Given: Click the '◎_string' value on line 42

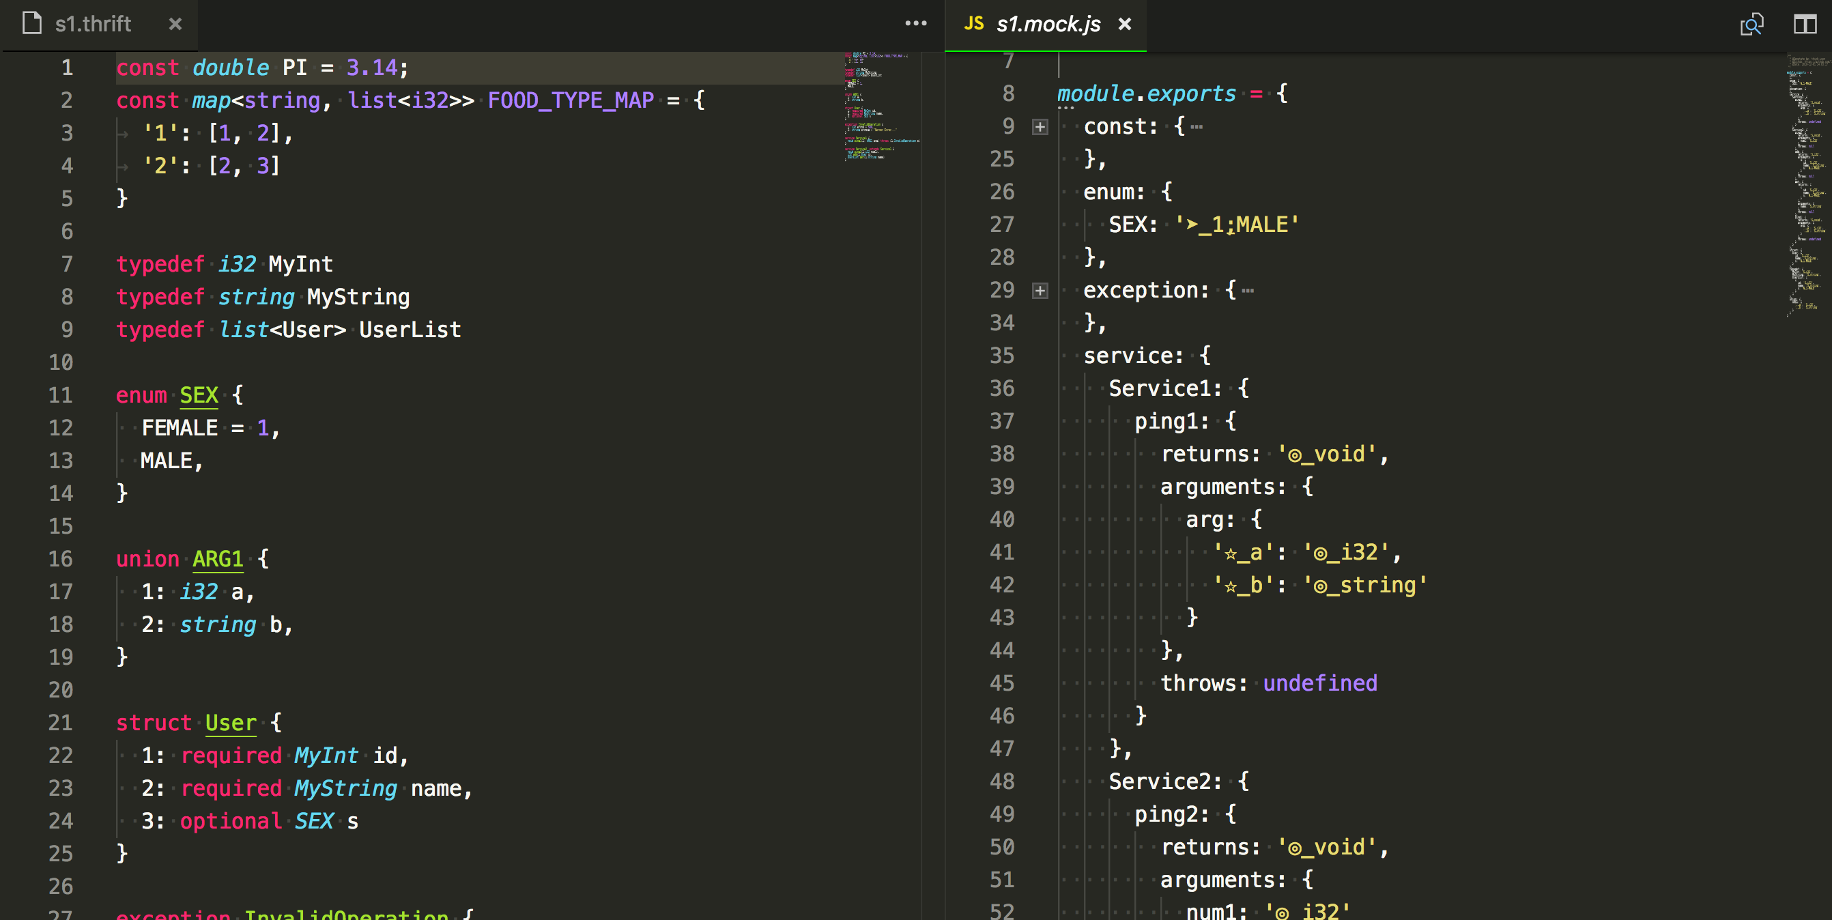Looking at the screenshot, I should 1364,585.
